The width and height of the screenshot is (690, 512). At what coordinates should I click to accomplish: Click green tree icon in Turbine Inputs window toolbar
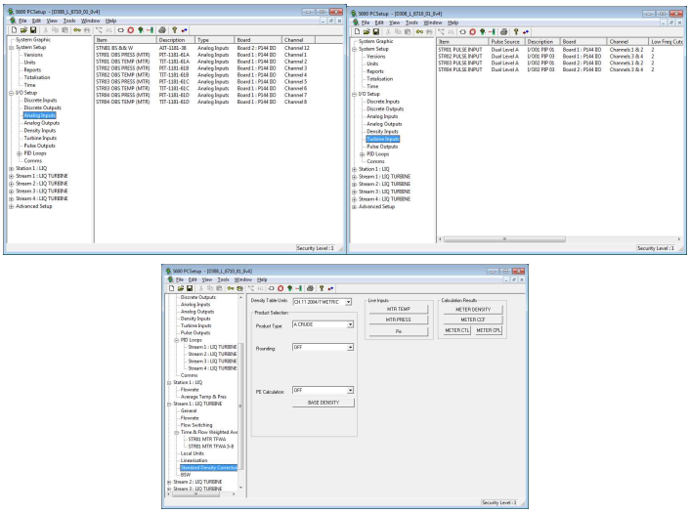click(482, 31)
